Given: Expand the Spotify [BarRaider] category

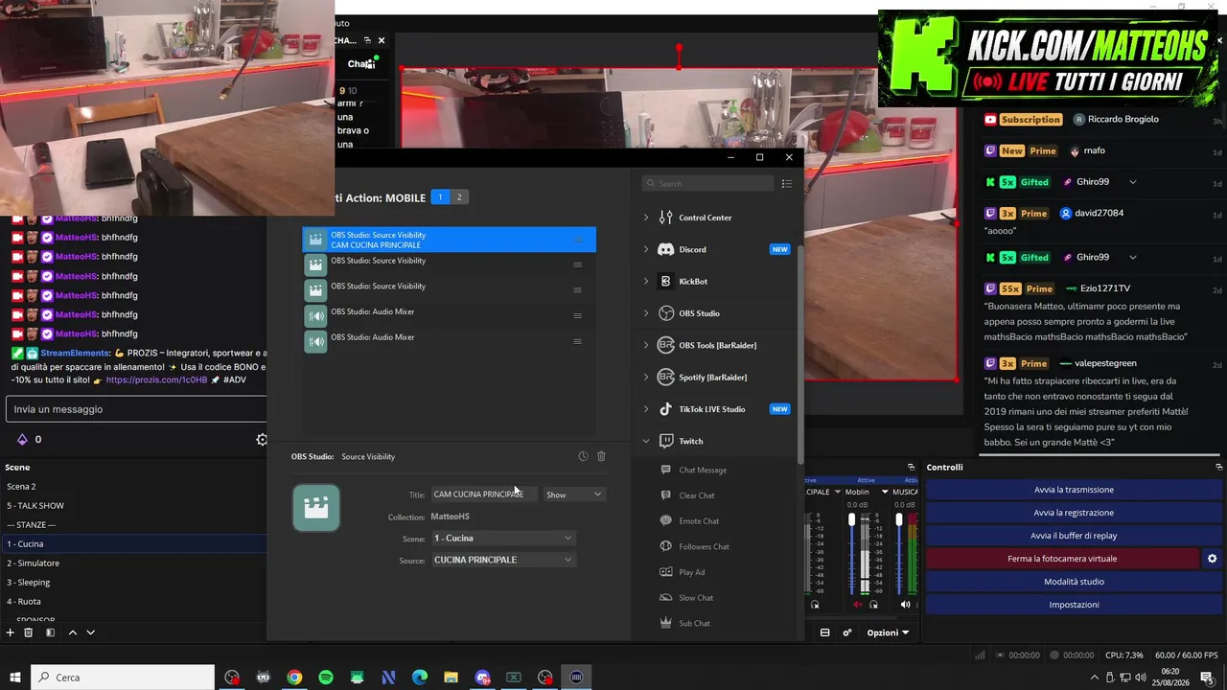Looking at the screenshot, I should click(x=646, y=378).
